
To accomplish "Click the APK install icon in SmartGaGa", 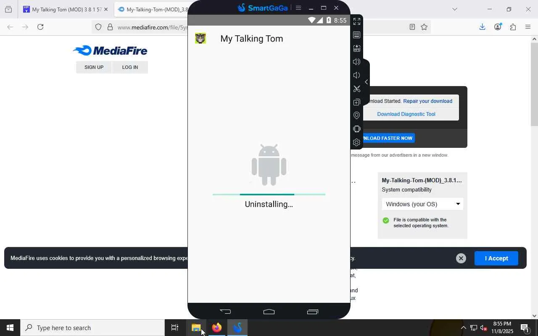I will [x=357, y=48].
